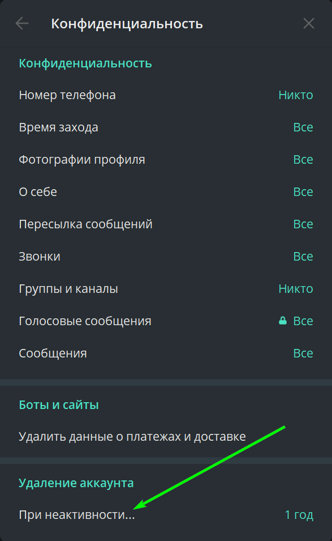Click Удалить данные о платежах и доставке
The image size is (332, 541).
coord(166,437)
